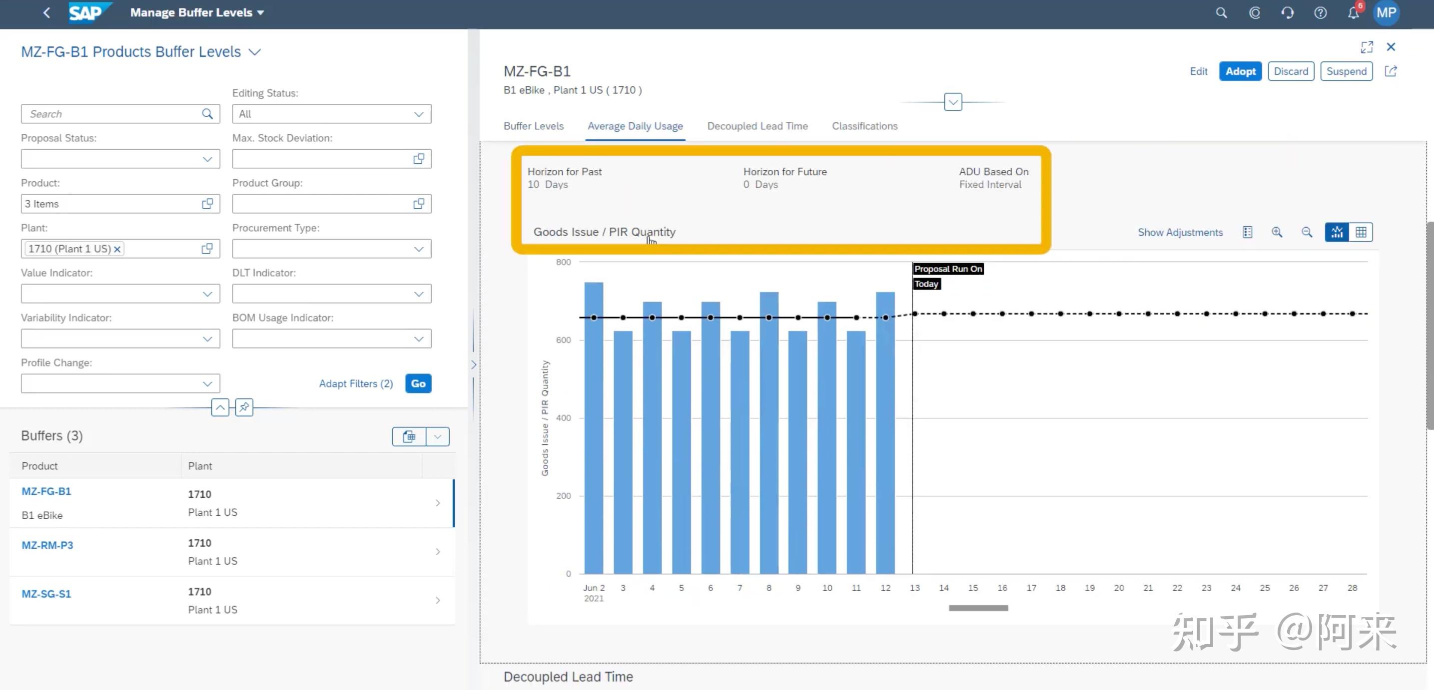1434x690 pixels.
Task: Open the Buffer Levels tab
Action: 533,126
